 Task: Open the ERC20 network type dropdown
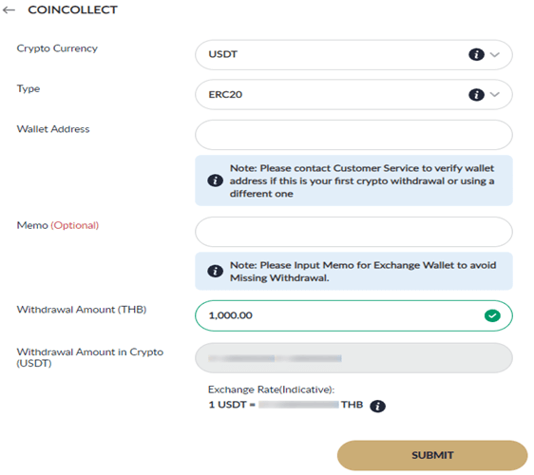(353, 95)
